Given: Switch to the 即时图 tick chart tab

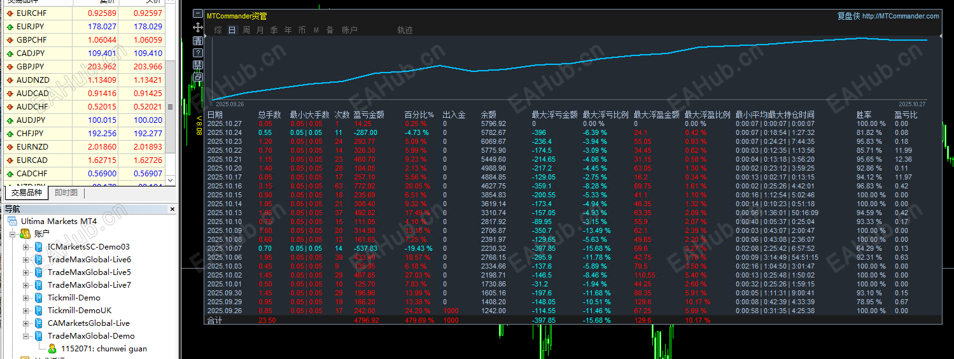Looking at the screenshot, I should click(66, 193).
